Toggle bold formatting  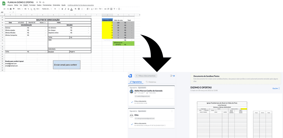click(x=62, y=9)
